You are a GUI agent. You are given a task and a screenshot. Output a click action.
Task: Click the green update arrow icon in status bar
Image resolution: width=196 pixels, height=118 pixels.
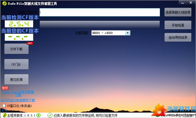[39, 115]
